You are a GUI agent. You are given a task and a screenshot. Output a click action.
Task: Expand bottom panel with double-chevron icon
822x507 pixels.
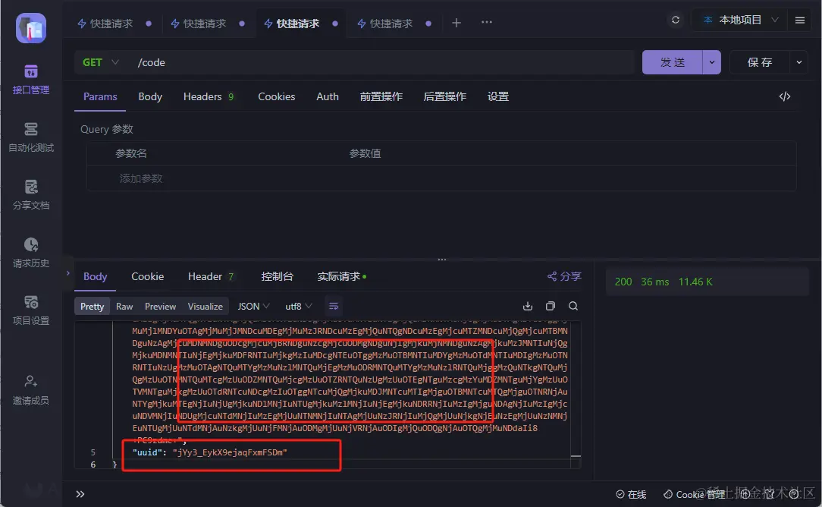pyautogui.click(x=80, y=494)
